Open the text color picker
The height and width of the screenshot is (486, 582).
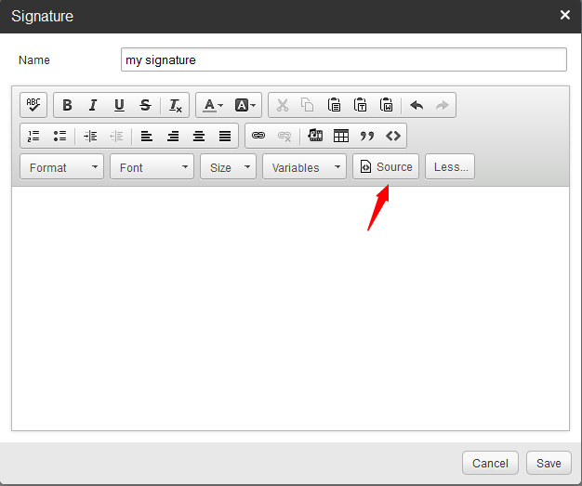212,105
